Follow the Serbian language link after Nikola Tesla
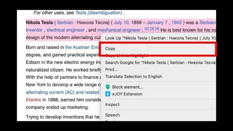Viewport: 233px width, 131px height. point(65,23)
